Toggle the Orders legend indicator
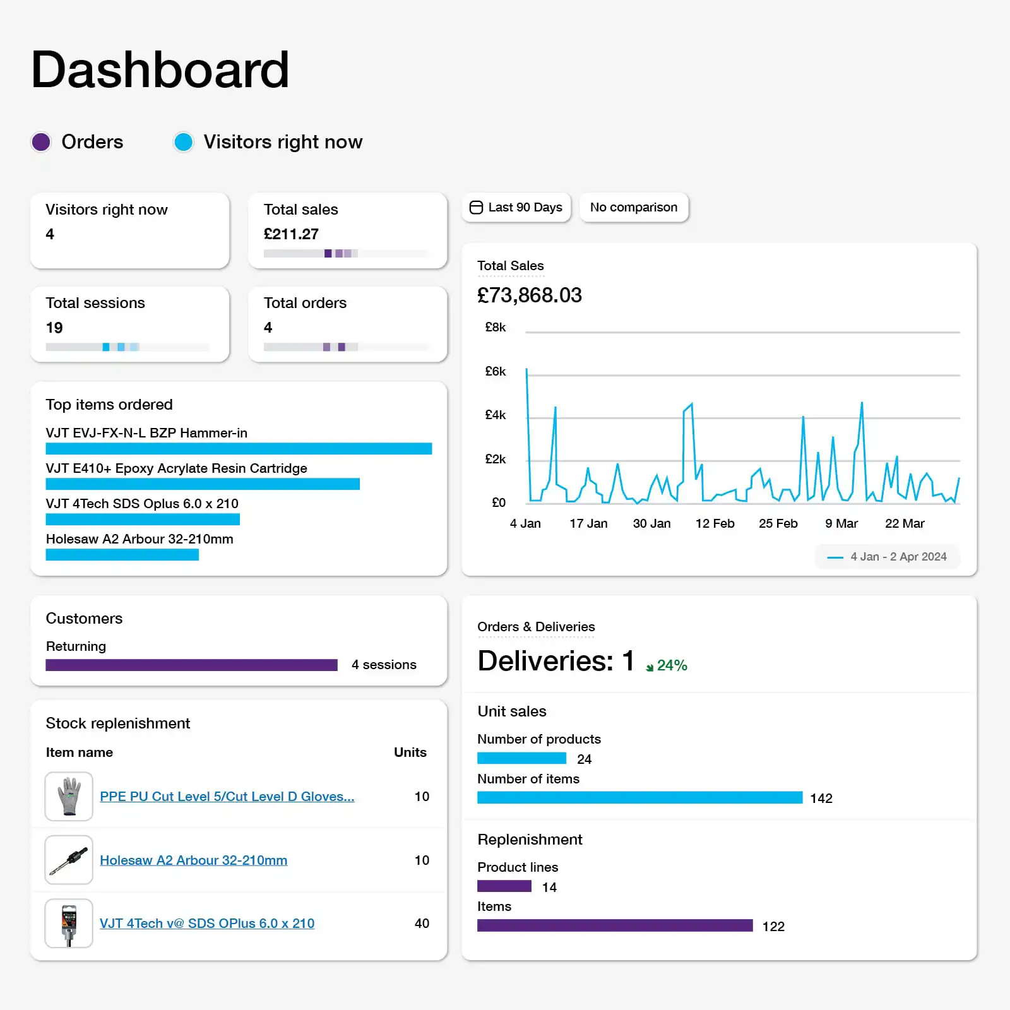Screen dimensions: 1010x1010 coord(41,142)
